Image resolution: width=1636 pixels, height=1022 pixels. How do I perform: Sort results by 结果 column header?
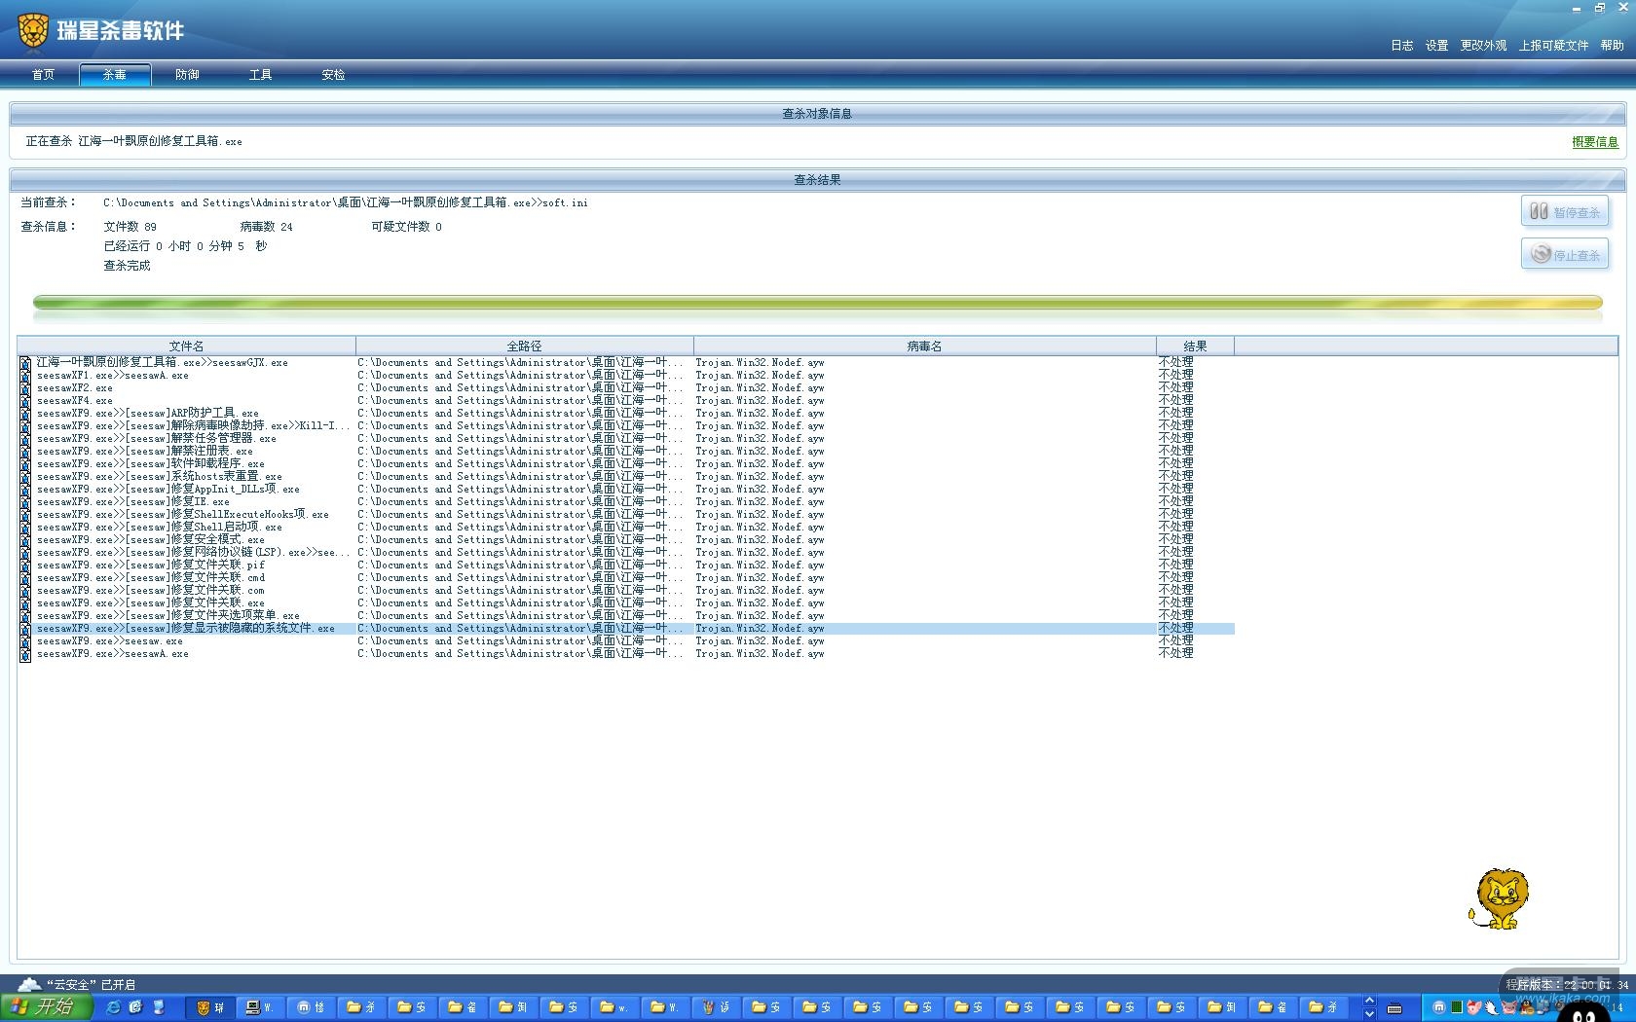pos(1195,346)
